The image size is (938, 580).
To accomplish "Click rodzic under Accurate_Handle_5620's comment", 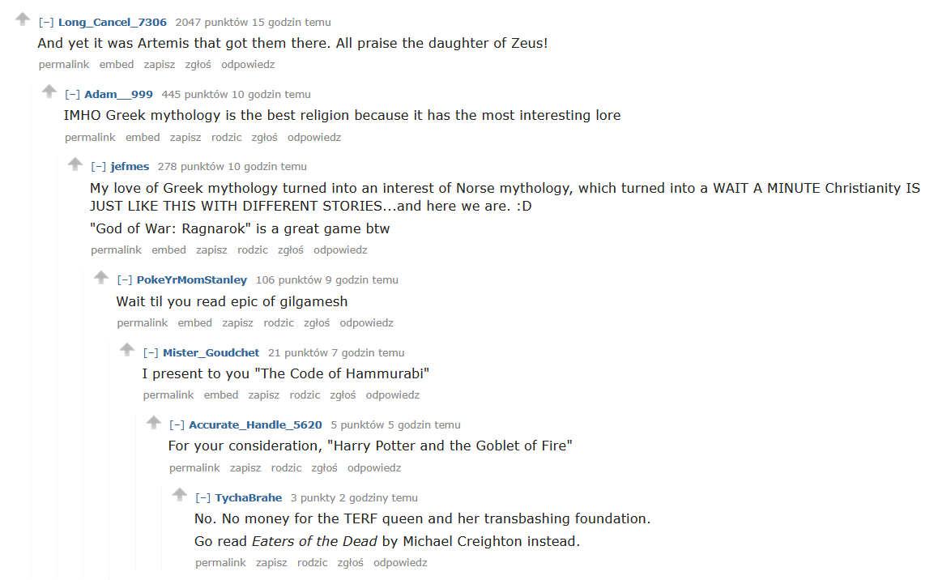I will point(286,468).
